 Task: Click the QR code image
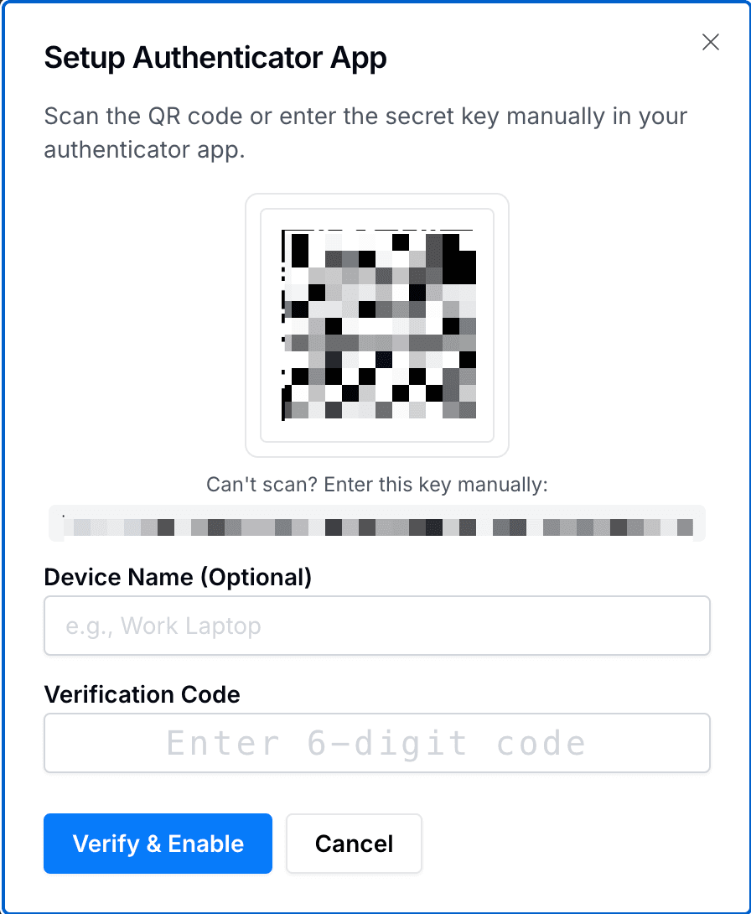(x=377, y=325)
